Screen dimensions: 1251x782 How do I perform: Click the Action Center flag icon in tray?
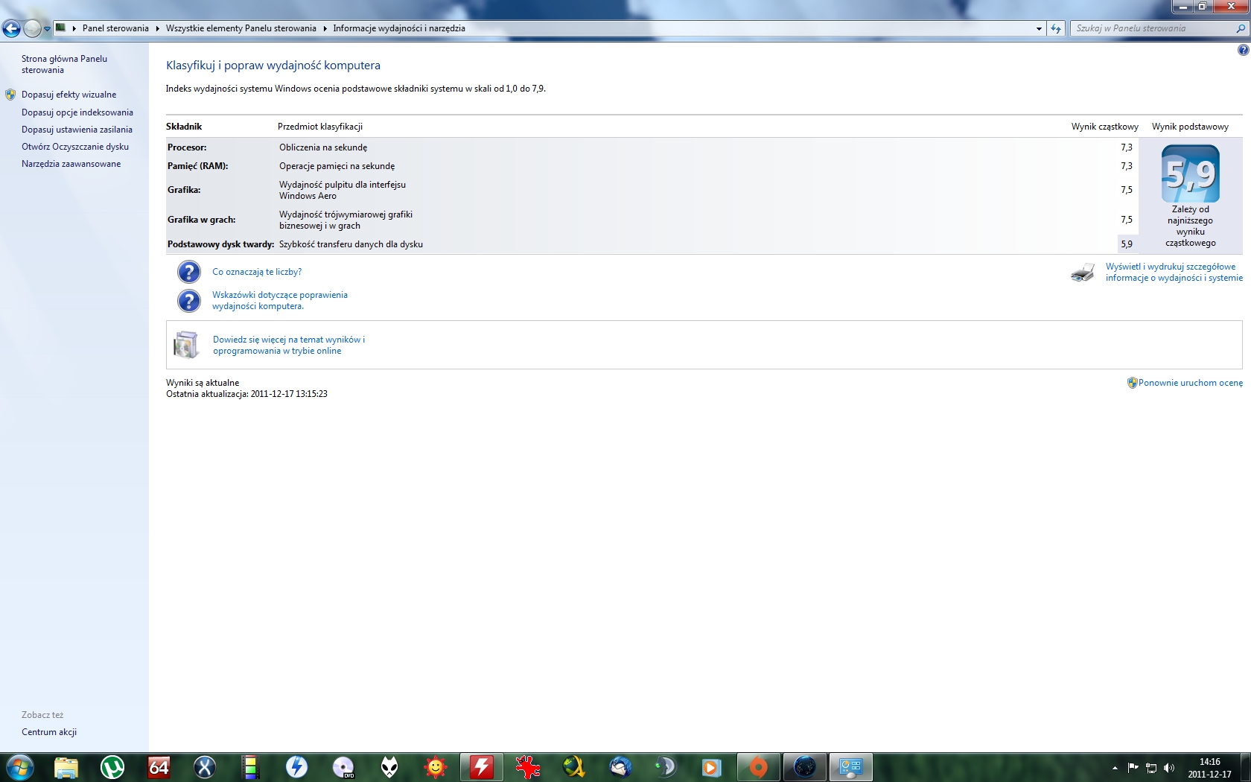(1133, 768)
